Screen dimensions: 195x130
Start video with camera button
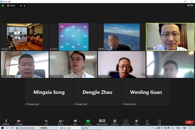[x=19, y=121]
